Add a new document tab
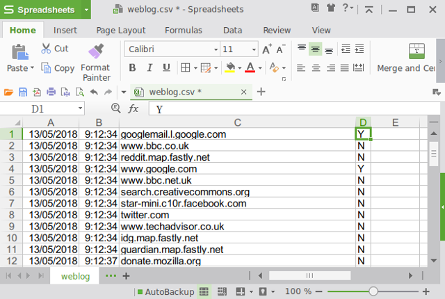 [x=261, y=92]
